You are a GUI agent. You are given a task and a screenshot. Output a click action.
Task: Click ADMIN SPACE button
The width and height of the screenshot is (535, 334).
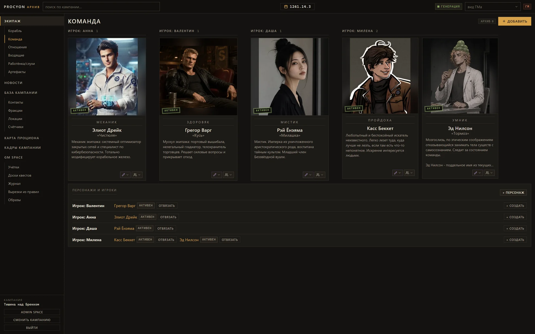32,312
